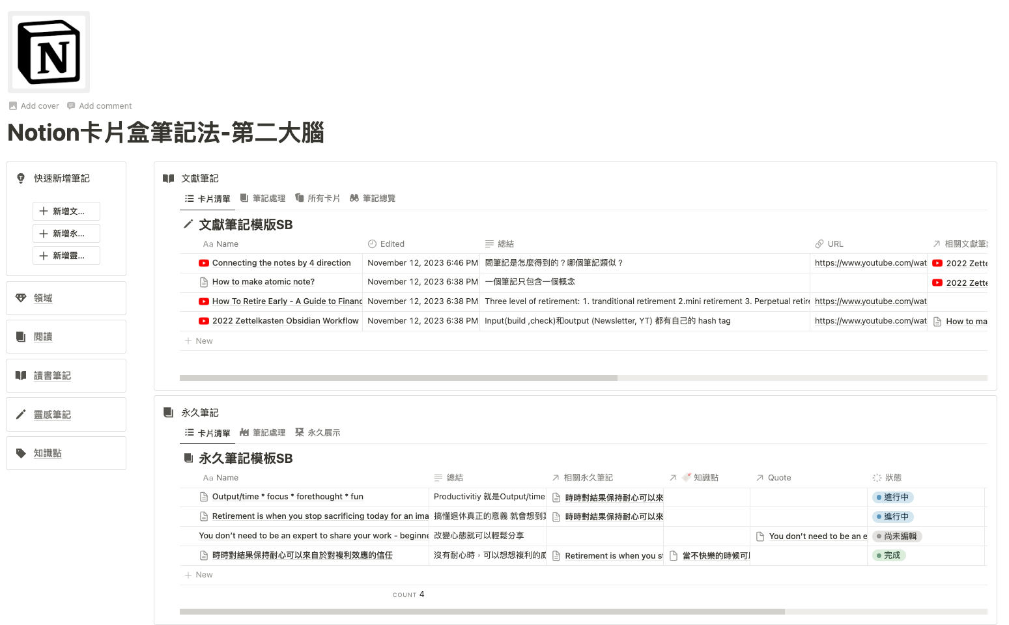Click the tag icon next to 知識點

click(21, 453)
